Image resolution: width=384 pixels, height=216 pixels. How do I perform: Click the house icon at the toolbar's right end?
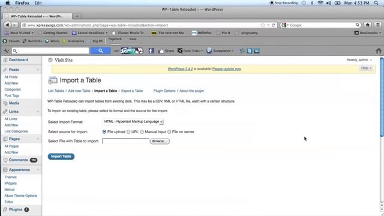pos(379,50)
